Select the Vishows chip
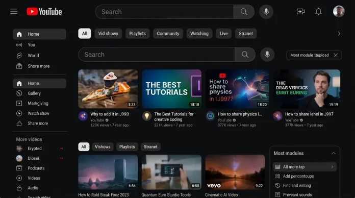 (x=103, y=147)
